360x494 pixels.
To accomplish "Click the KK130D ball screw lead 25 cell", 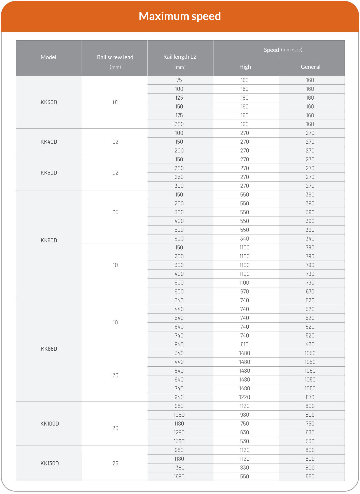I will pyautogui.click(x=115, y=463).
